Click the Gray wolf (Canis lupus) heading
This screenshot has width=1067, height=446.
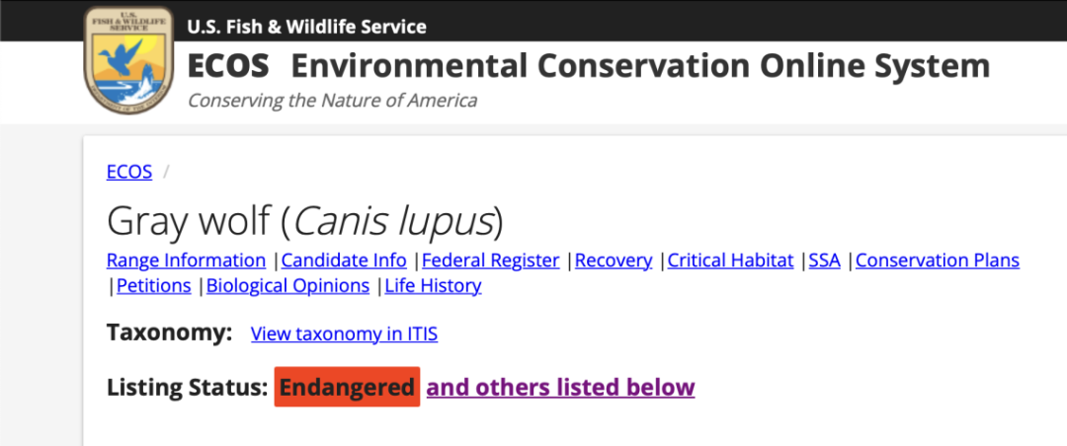coord(305,222)
